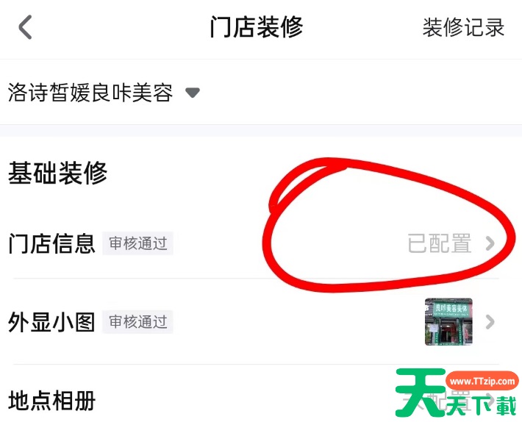Click the green 天天下载 watermark logo
The height and width of the screenshot is (422, 522).
(x=455, y=393)
